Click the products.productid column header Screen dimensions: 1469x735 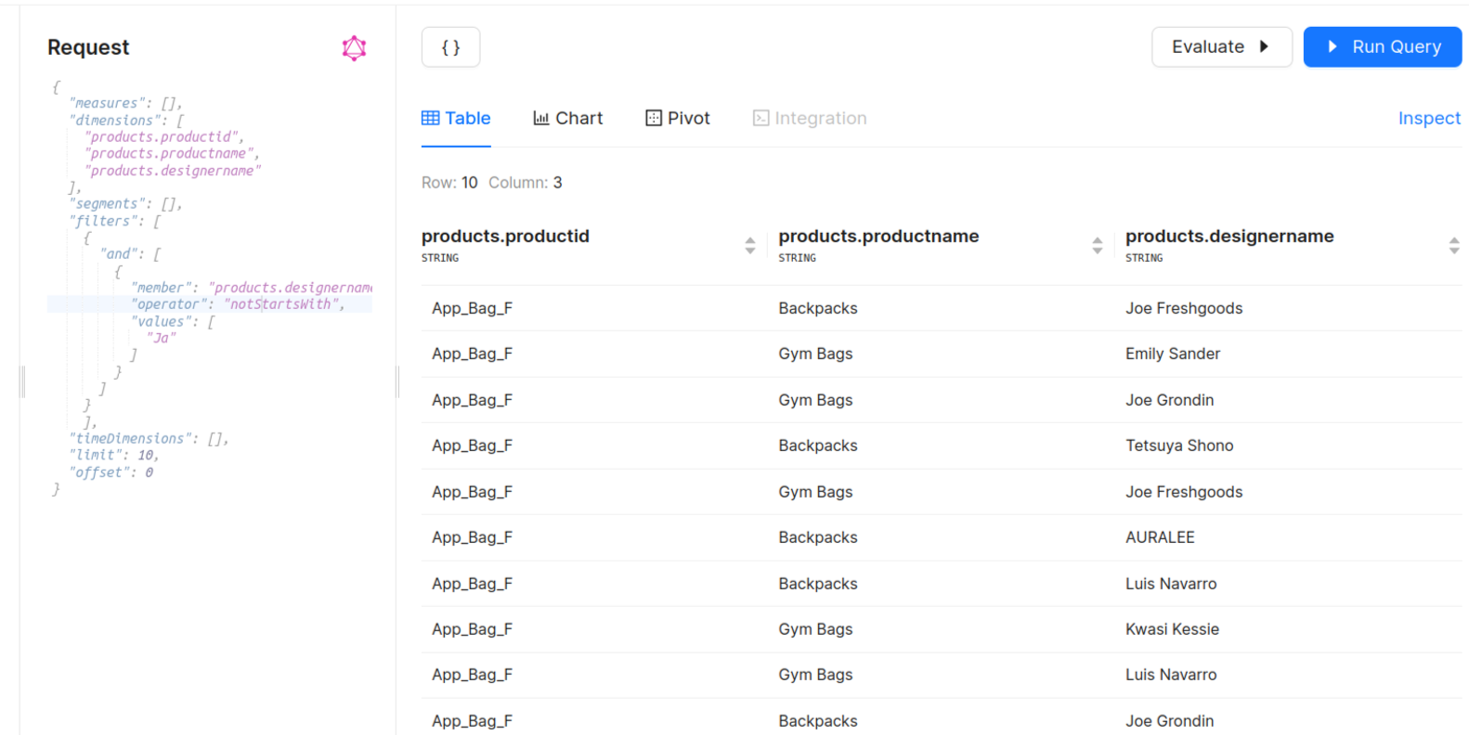click(x=505, y=237)
